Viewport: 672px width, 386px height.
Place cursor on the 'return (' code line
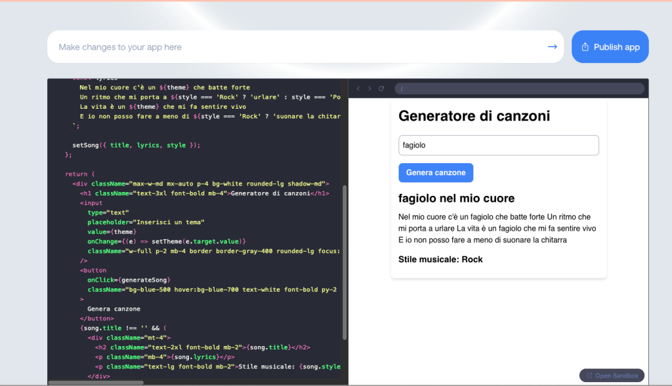pyautogui.click(x=80, y=174)
